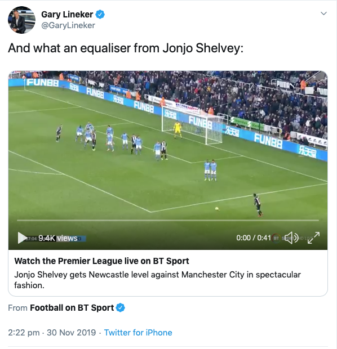Open Gary Lineker's profile picture
Image resolution: width=337 pixels, height=349 pixels.
21,20
